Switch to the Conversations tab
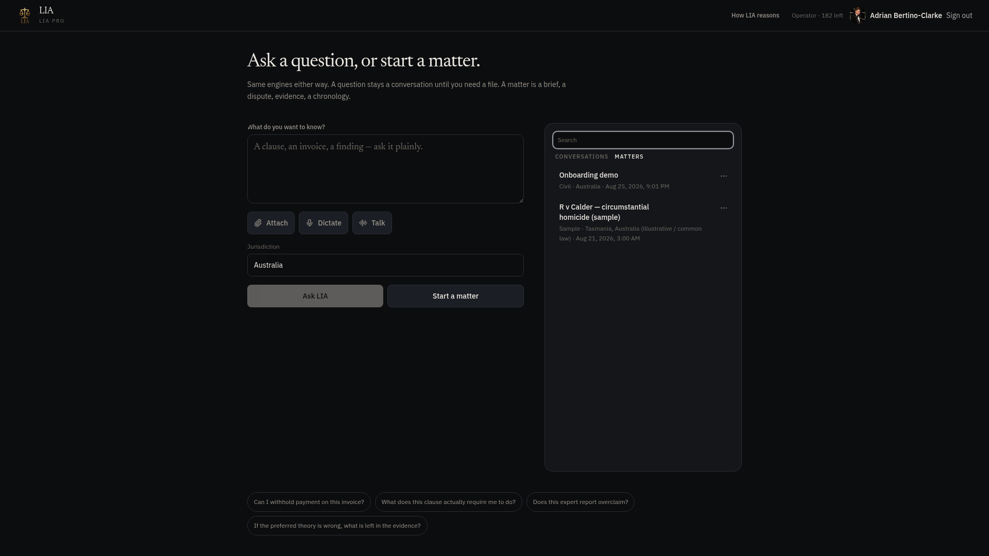989x556 pixels. 582,157
